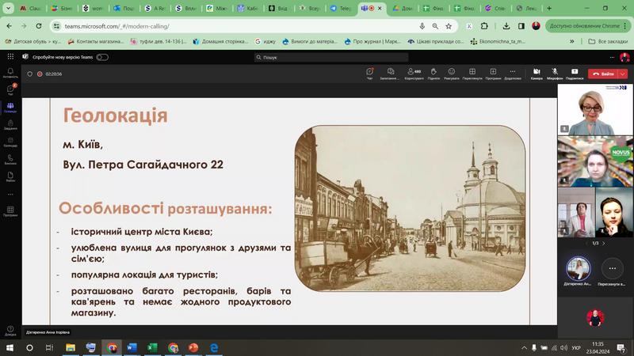Screen dimensions: 634x356
Task: Open File Explorer from the taskbar
Action: (71, 347)
